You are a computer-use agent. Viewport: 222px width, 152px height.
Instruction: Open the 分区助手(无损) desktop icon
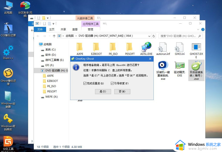[x=25, y=9]
